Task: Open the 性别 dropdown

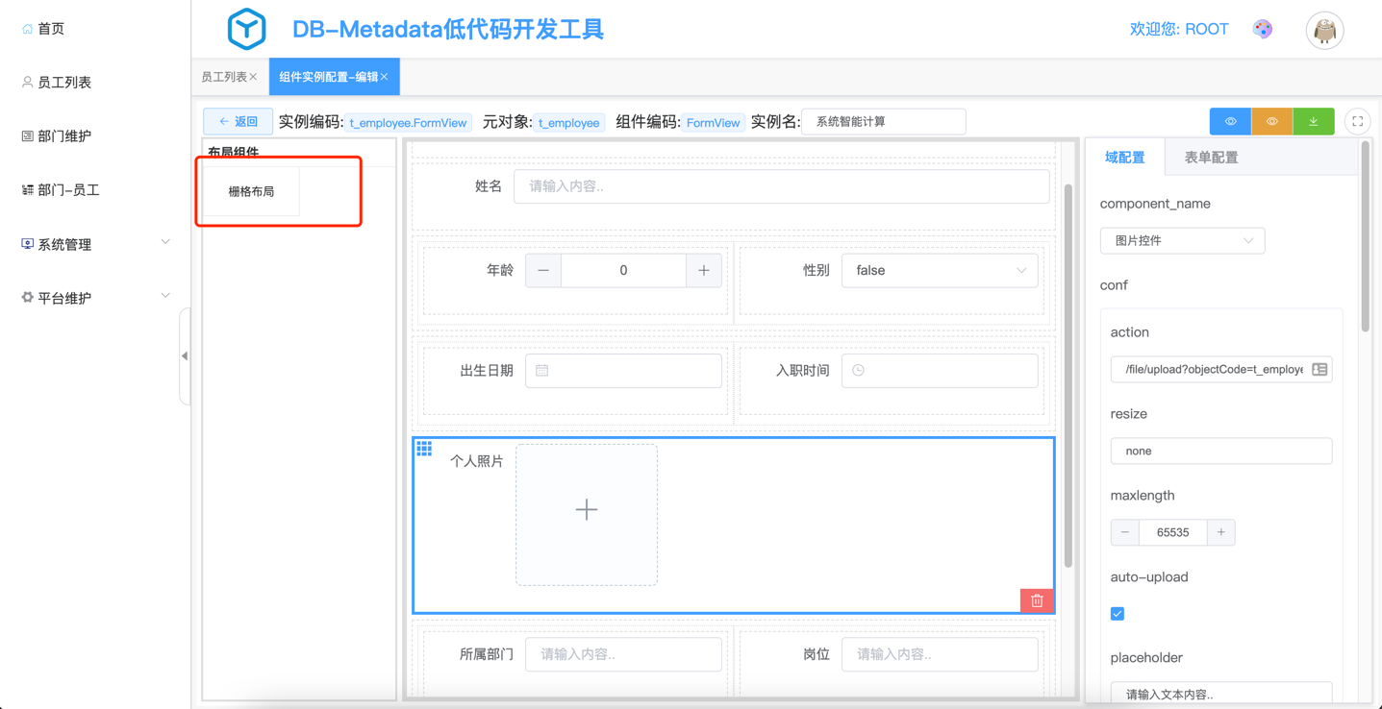Action: tap(939, 271)
